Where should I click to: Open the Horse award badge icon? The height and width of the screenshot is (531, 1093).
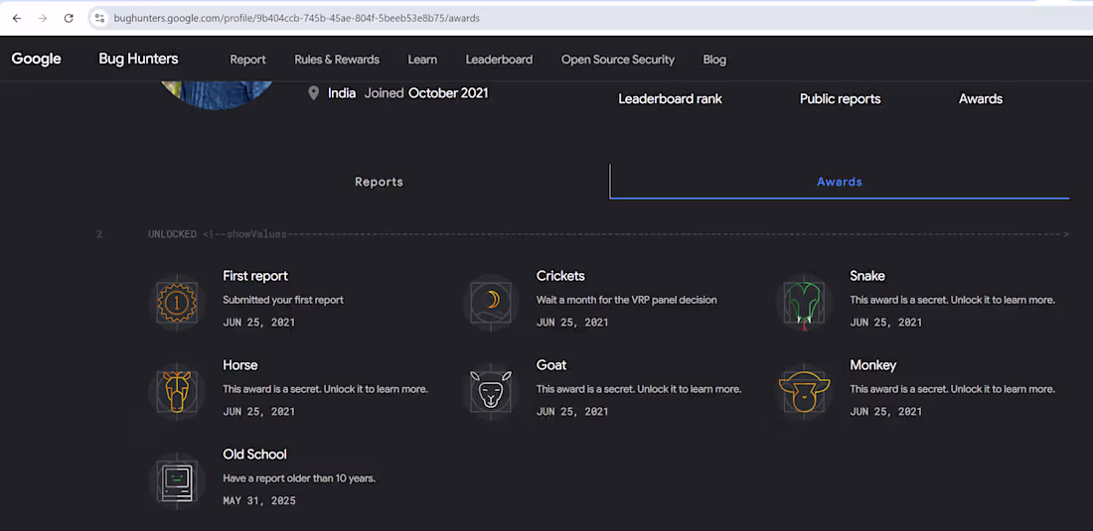click(x=177, y=391)
